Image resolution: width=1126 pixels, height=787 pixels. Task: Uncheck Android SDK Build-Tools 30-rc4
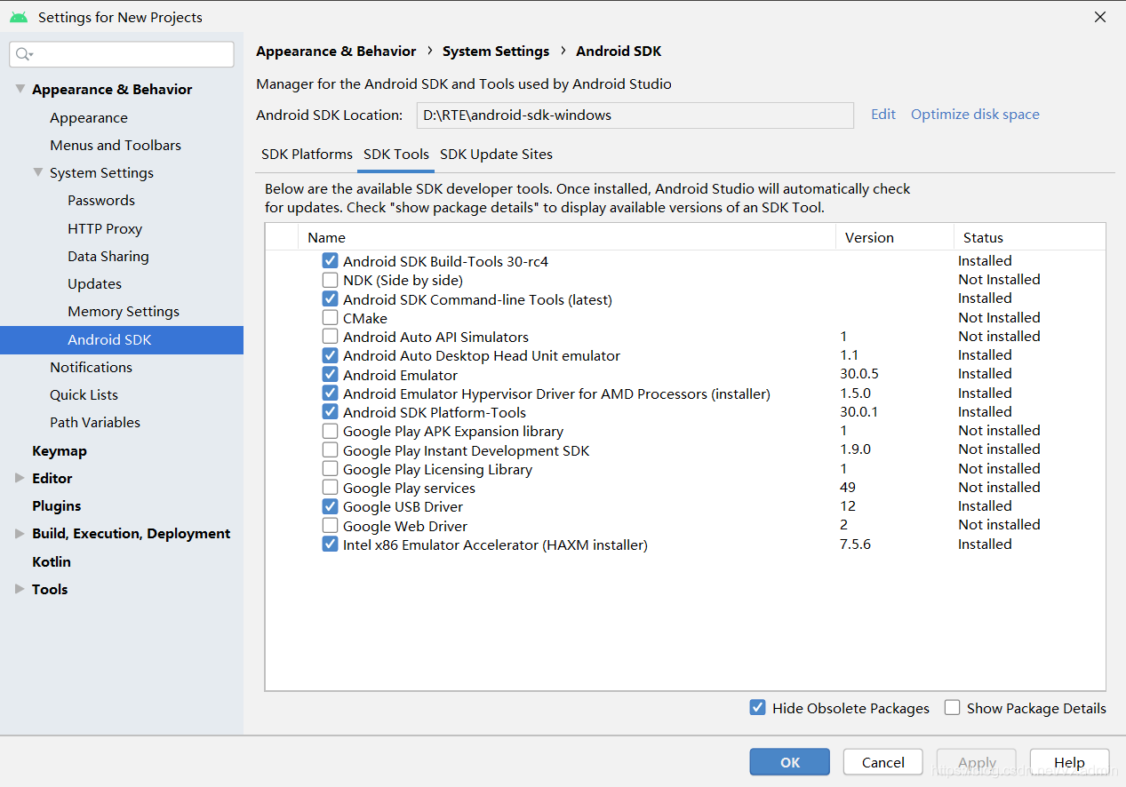pyautogui.click(x=330, y=261)
